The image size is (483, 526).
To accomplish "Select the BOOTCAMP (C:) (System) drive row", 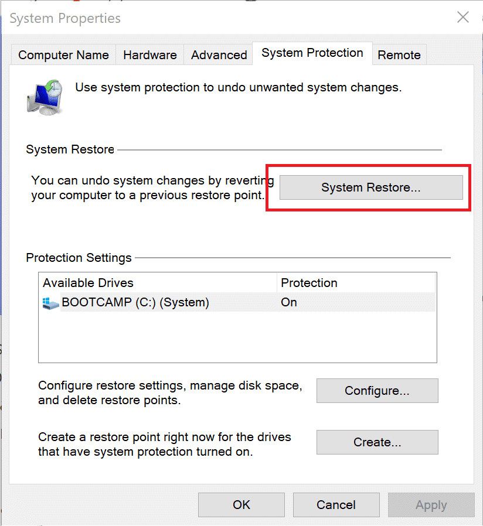I will [135, 303].
